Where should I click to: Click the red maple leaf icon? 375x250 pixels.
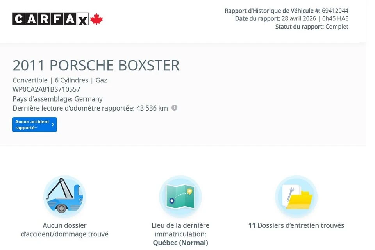96,19
